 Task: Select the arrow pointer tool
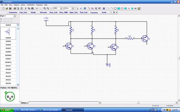(x=77, y=8)
